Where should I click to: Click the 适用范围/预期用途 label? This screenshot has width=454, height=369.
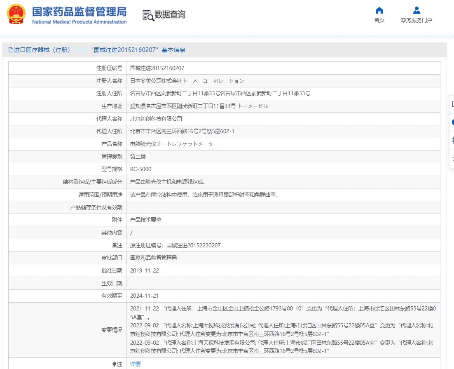(x=101, y=195)
